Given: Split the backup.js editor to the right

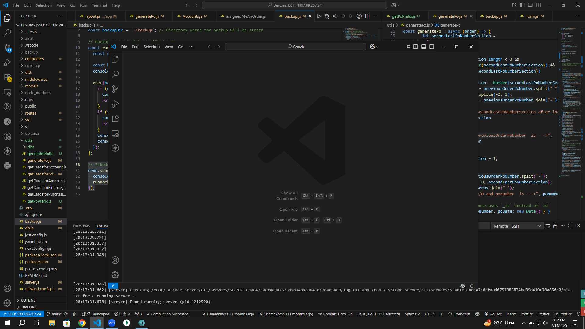Looking at the screenshot, I should pos(367,16).
